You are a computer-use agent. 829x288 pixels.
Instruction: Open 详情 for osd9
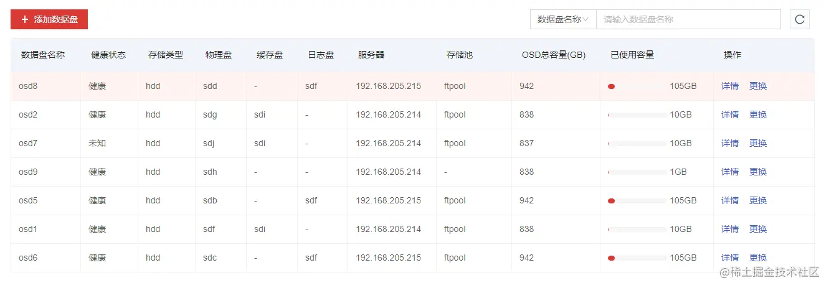(730, 172)
